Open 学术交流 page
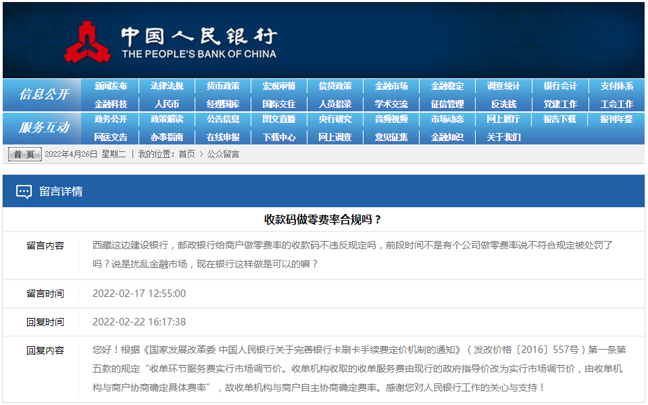The width and height of the screenshot is (648, 405). click(x=391, y=104)
